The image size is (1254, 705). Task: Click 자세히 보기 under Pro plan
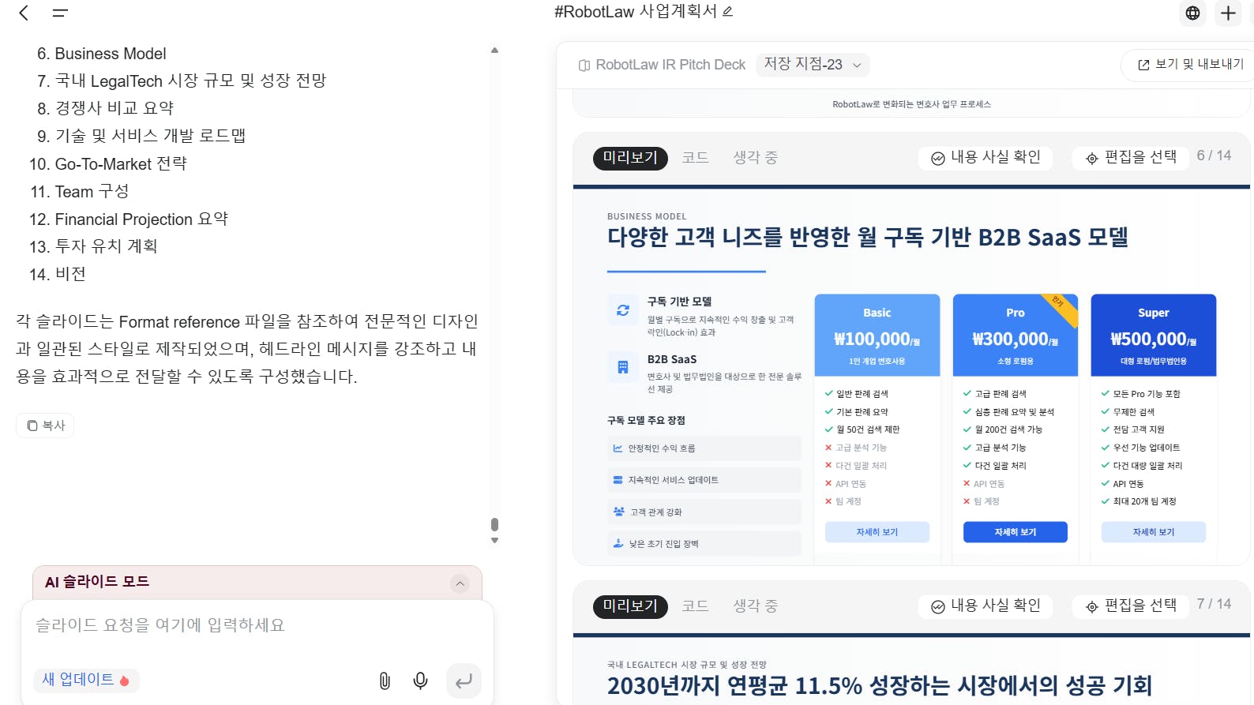[x=1015, y=532]
